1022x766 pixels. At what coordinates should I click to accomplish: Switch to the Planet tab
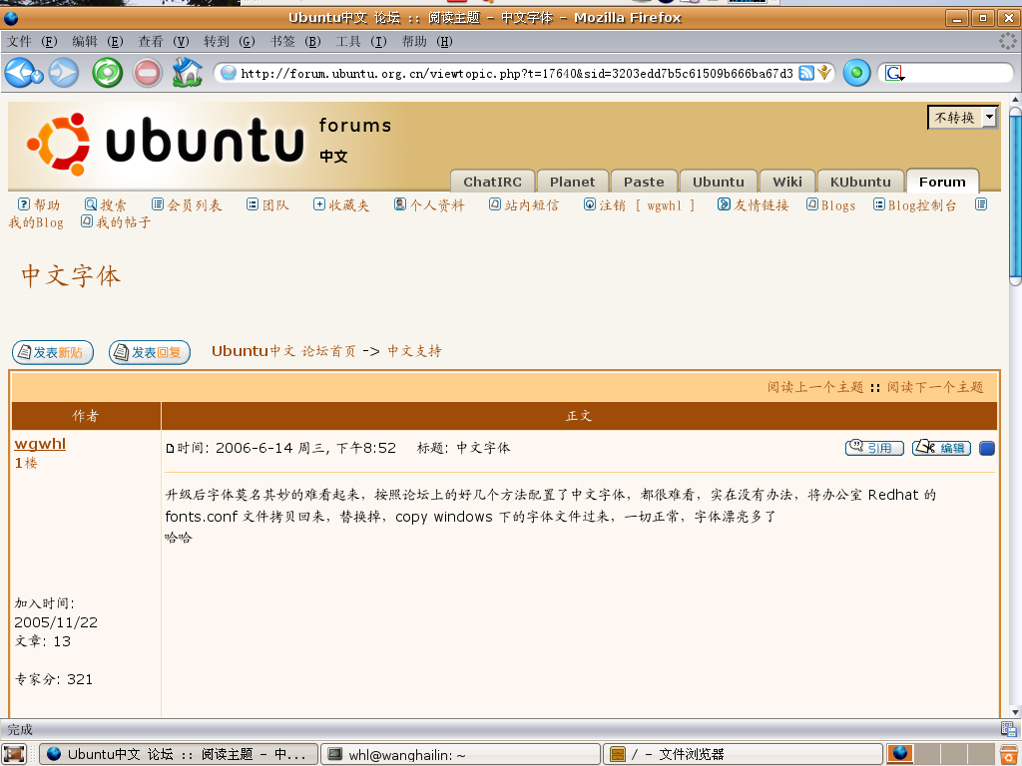point(572,182)
